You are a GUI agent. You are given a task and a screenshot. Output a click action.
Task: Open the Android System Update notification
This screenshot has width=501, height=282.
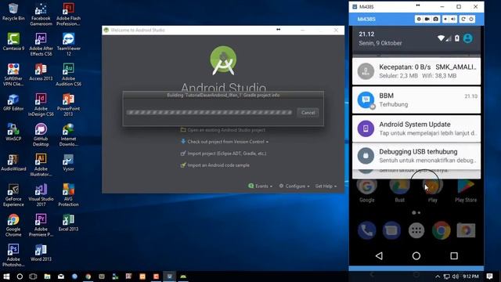pyautogui.click(x=416, y=128)
